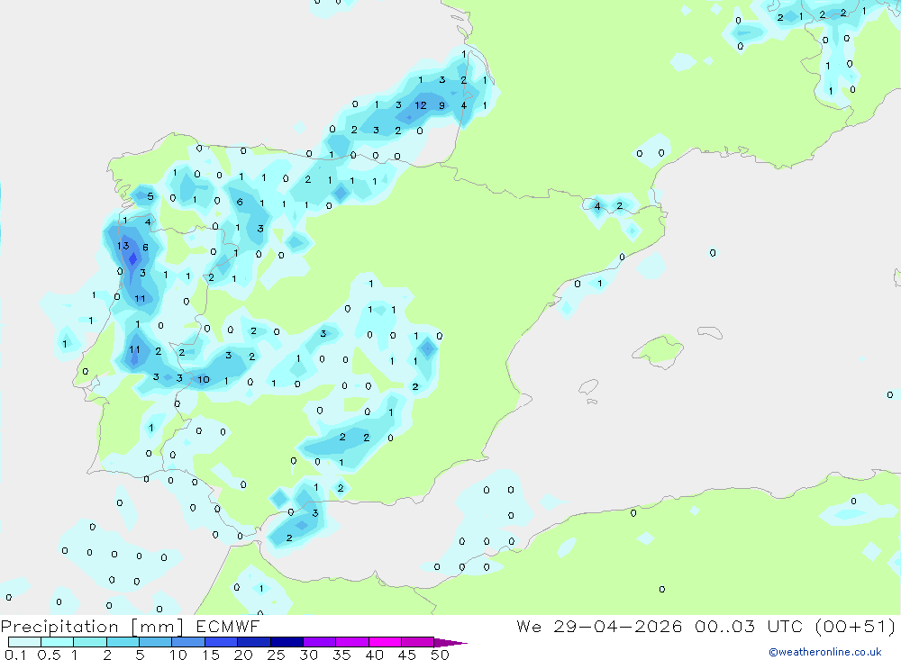Open the weatheronline.co.uk credit link
The width and height of the screenshot is (901, 660).
(x=825, y=652)
